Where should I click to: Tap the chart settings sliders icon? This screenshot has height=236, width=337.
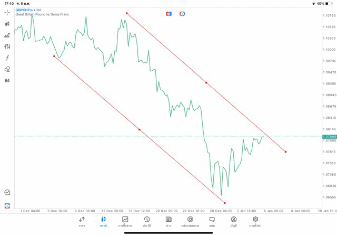coord(7,46)
